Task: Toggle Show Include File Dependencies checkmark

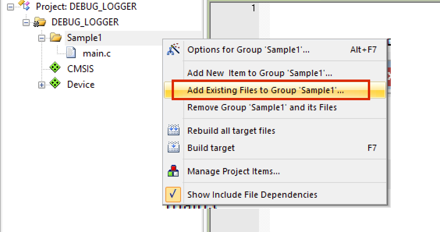Action: [x=173, y=194]
